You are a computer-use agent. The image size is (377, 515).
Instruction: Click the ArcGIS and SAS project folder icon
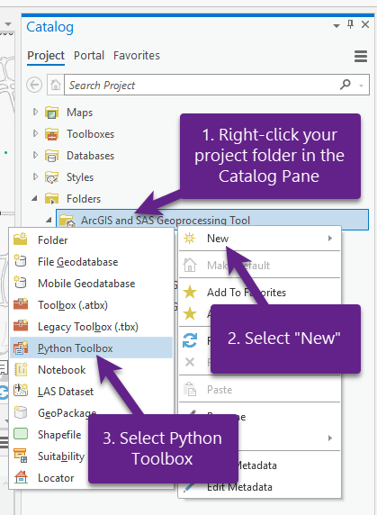click(x=67, y=221)
